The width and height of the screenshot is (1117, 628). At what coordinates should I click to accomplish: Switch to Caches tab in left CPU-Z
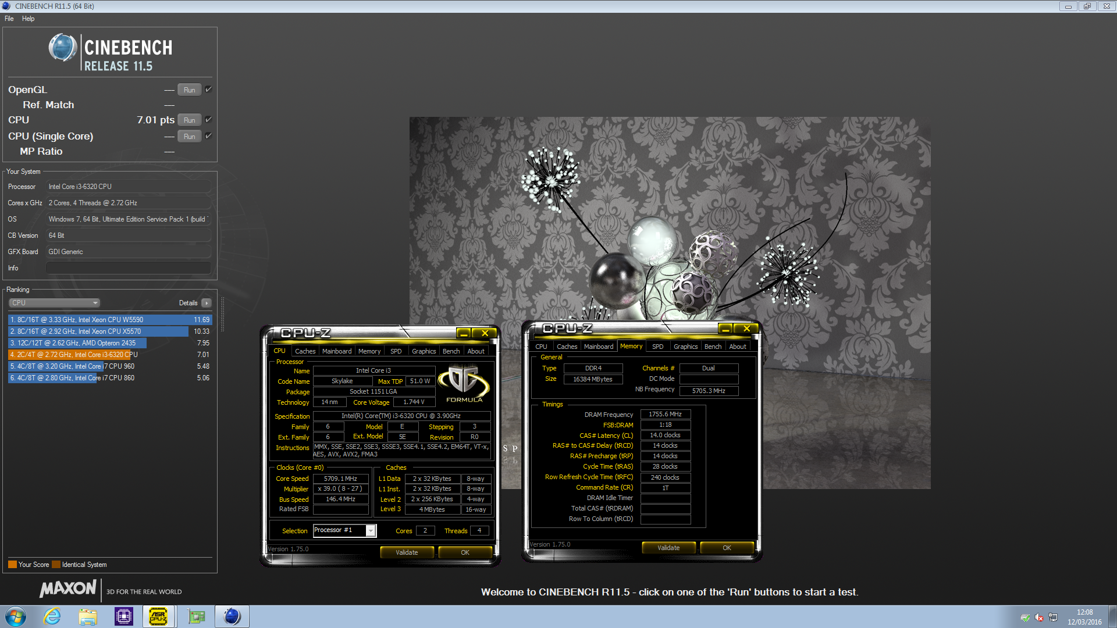pyautogui.click(x=305, y=351)
